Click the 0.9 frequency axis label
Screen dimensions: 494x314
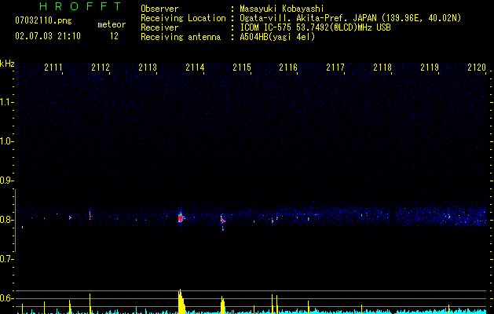[x=6, y=181]
